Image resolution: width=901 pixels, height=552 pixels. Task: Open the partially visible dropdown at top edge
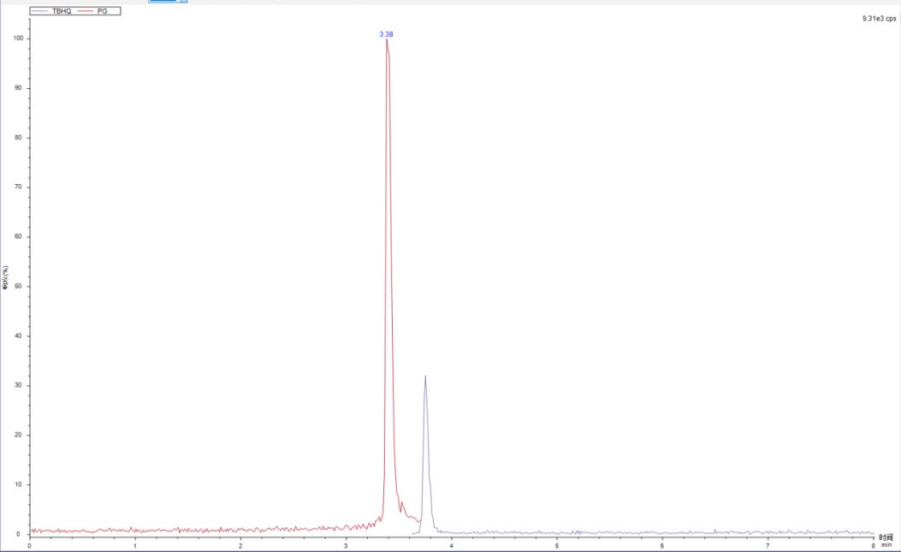coord(181,2)
